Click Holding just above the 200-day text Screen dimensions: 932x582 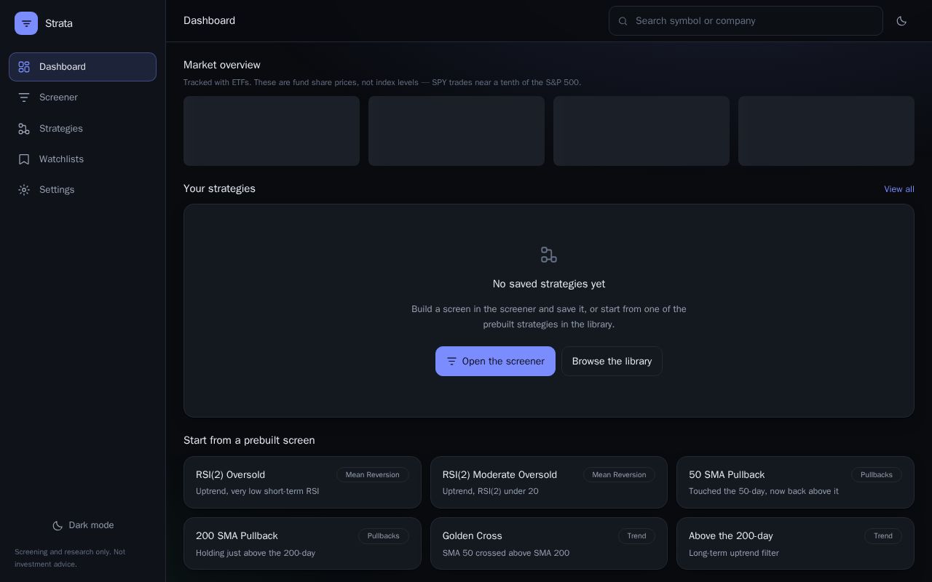[x=256, y=553]
